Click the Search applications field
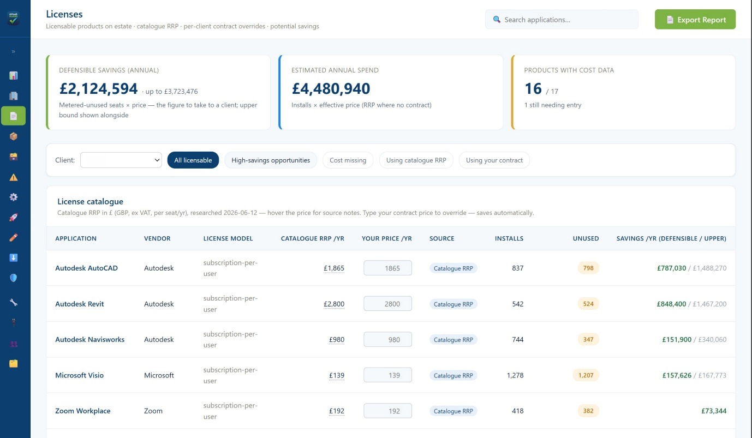This screenshot has height=438, width=752. 562,20
